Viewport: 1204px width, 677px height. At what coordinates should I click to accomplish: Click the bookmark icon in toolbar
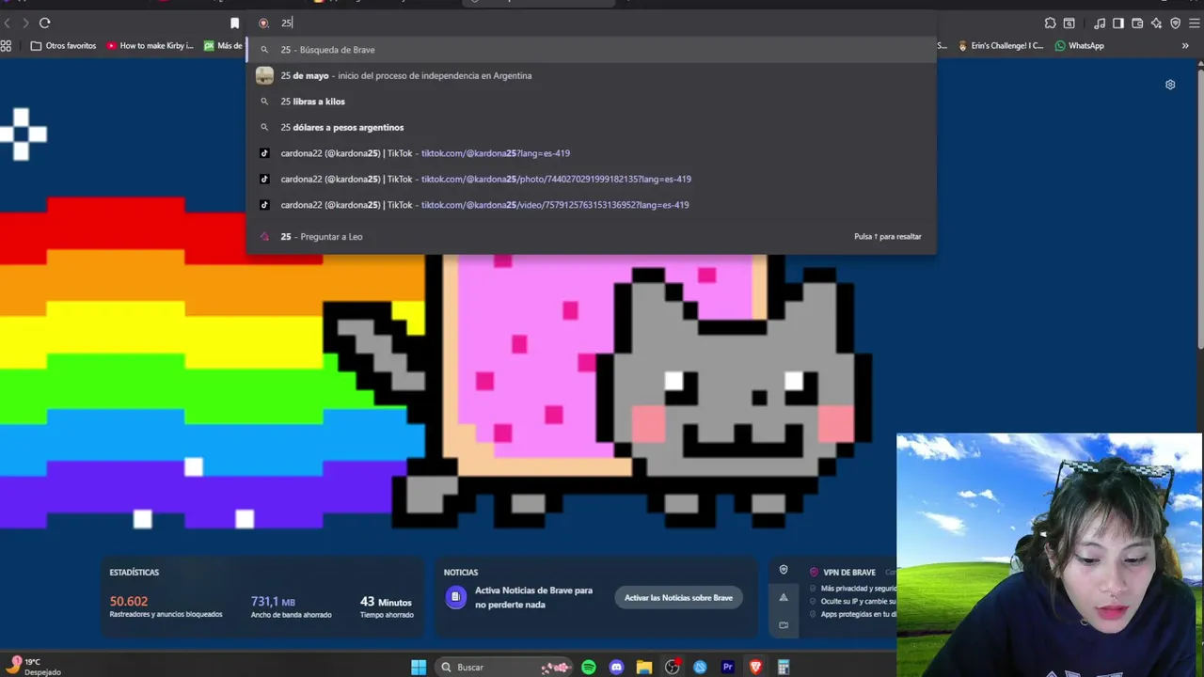click(235, 23)
